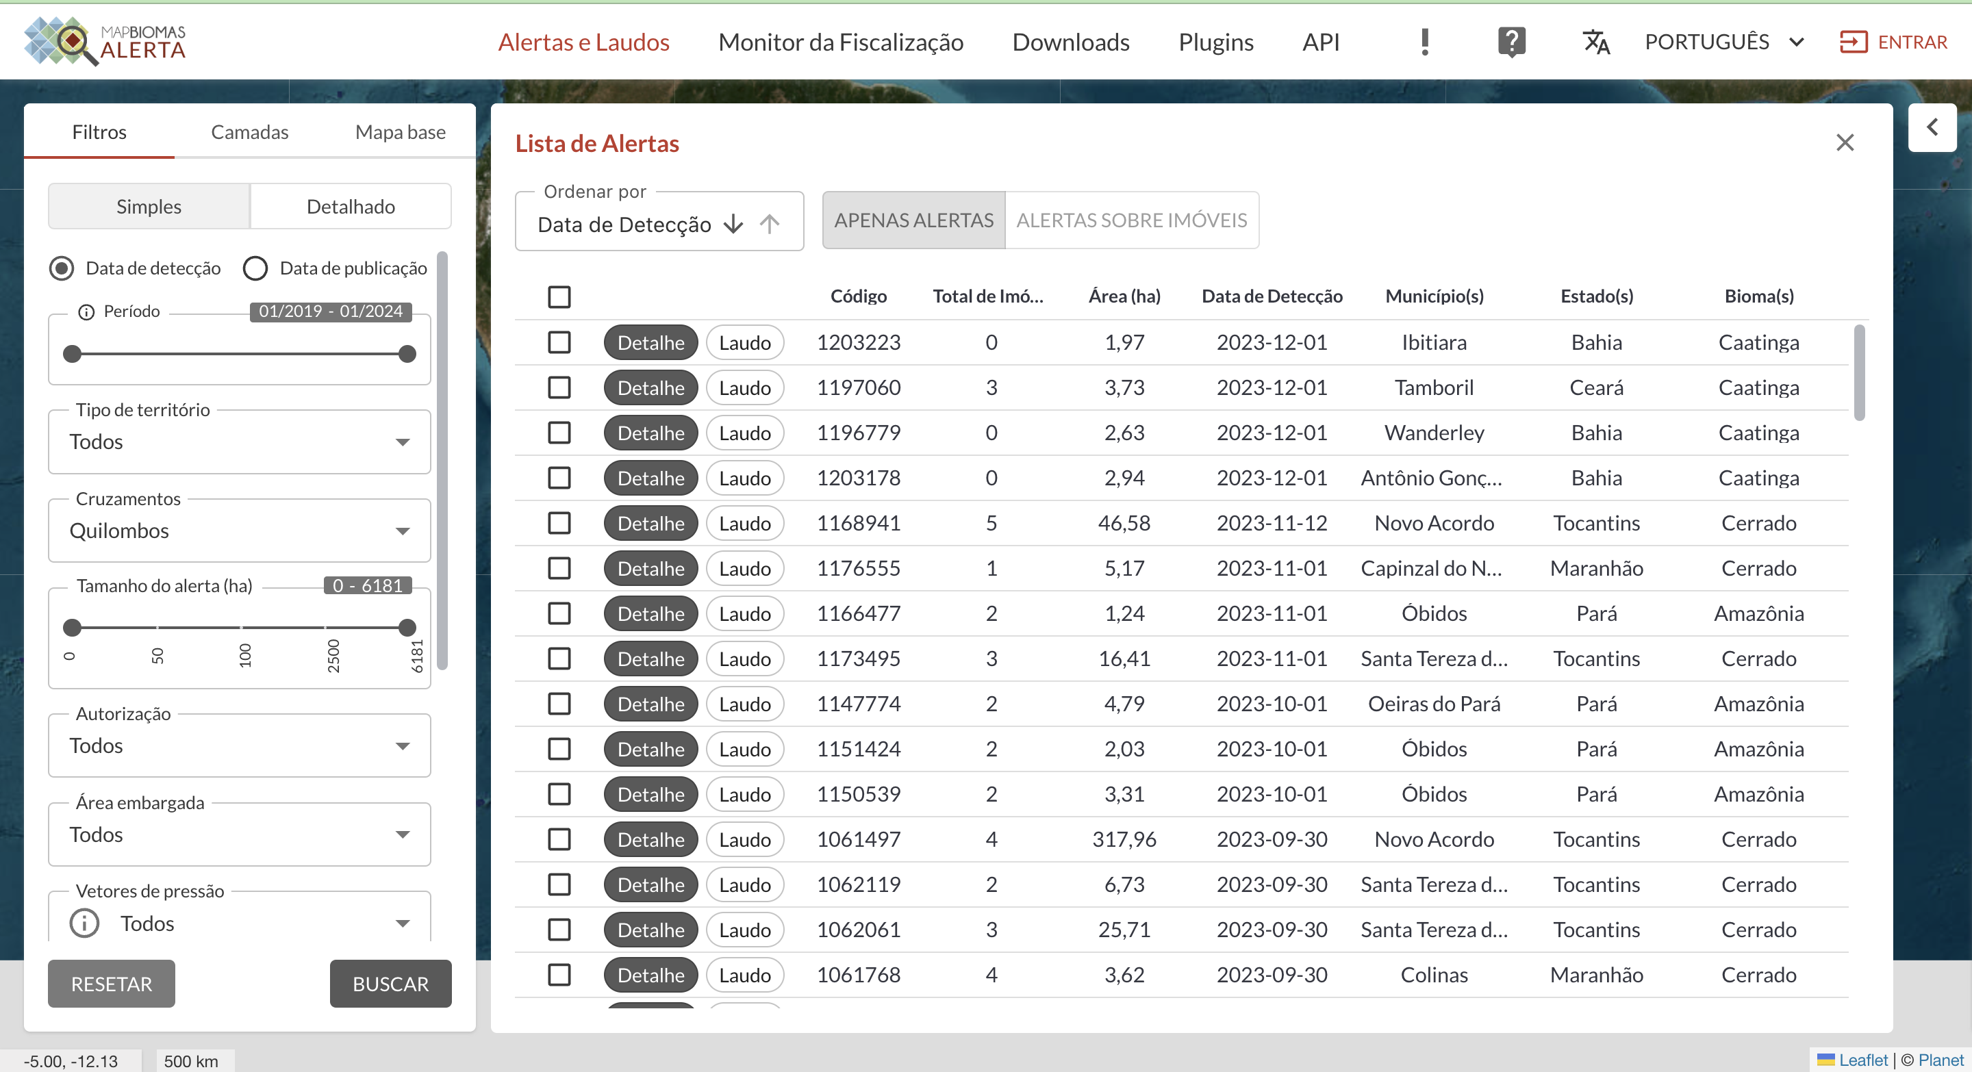Viewport: 1972px width, 1072px height.
Task: Click the RESETAR button
Action: (x=112, y=983)
